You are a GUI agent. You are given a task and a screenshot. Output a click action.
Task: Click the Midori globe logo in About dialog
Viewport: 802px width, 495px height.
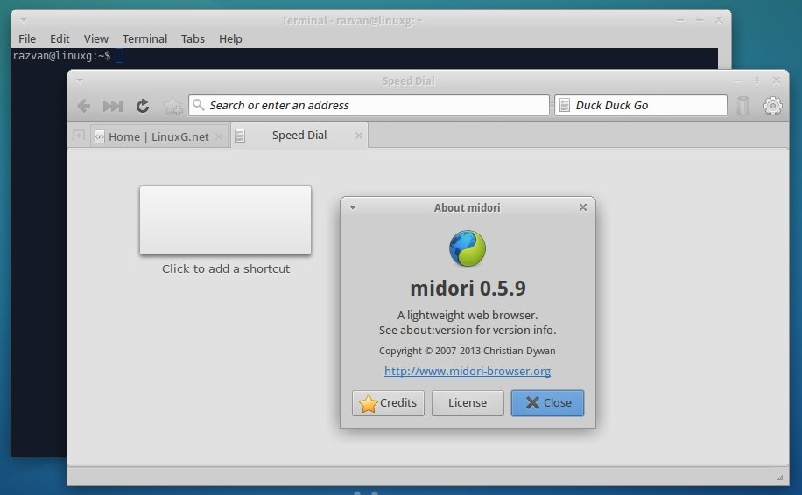click(467, 248)
